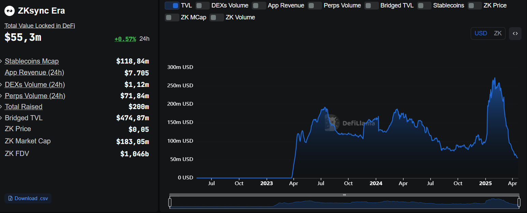The width and height of the screenshot is (527, 213).
Task: Click the +0.57% 24h change value
Action: coord(125,39)
